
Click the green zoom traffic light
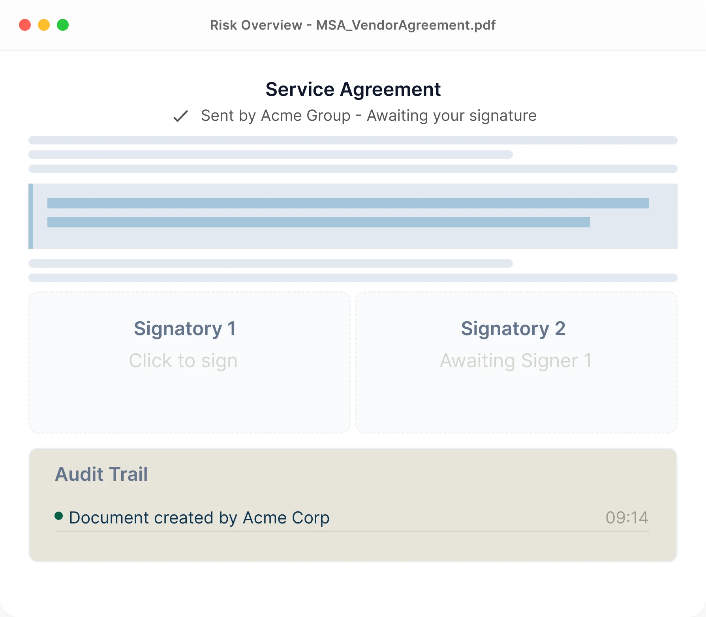(62, 24)
